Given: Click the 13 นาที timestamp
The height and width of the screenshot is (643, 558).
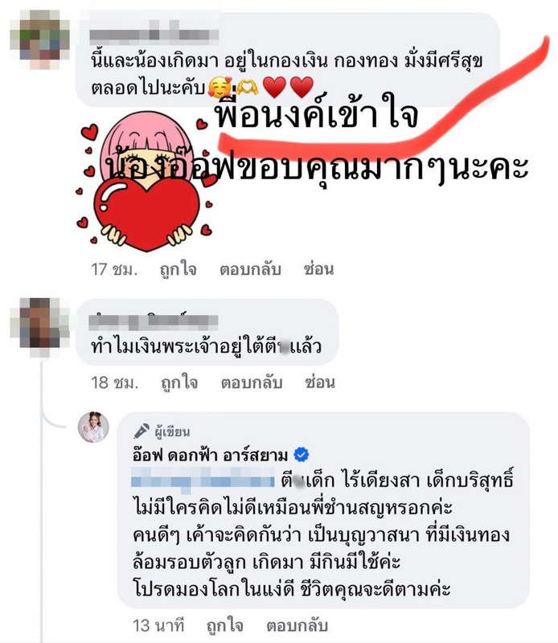Looking at the screenshot, I should 158,626.
